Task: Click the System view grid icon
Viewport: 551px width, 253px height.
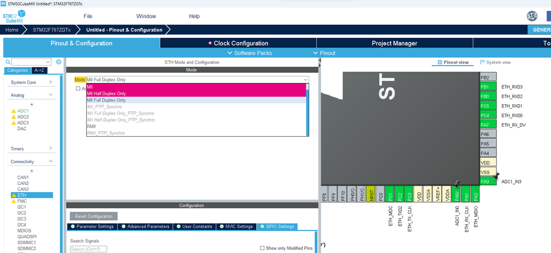Action: click(483, 62)
